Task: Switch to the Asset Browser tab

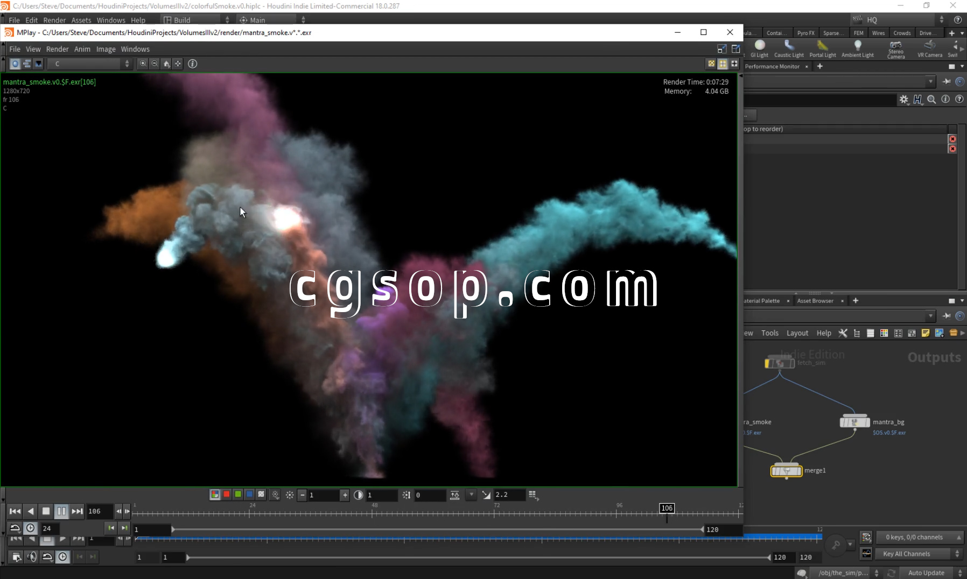Action: tap(815, 301)
